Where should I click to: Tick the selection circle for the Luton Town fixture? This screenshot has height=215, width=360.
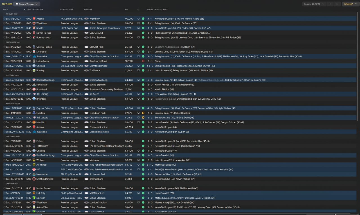click(4, 61)
